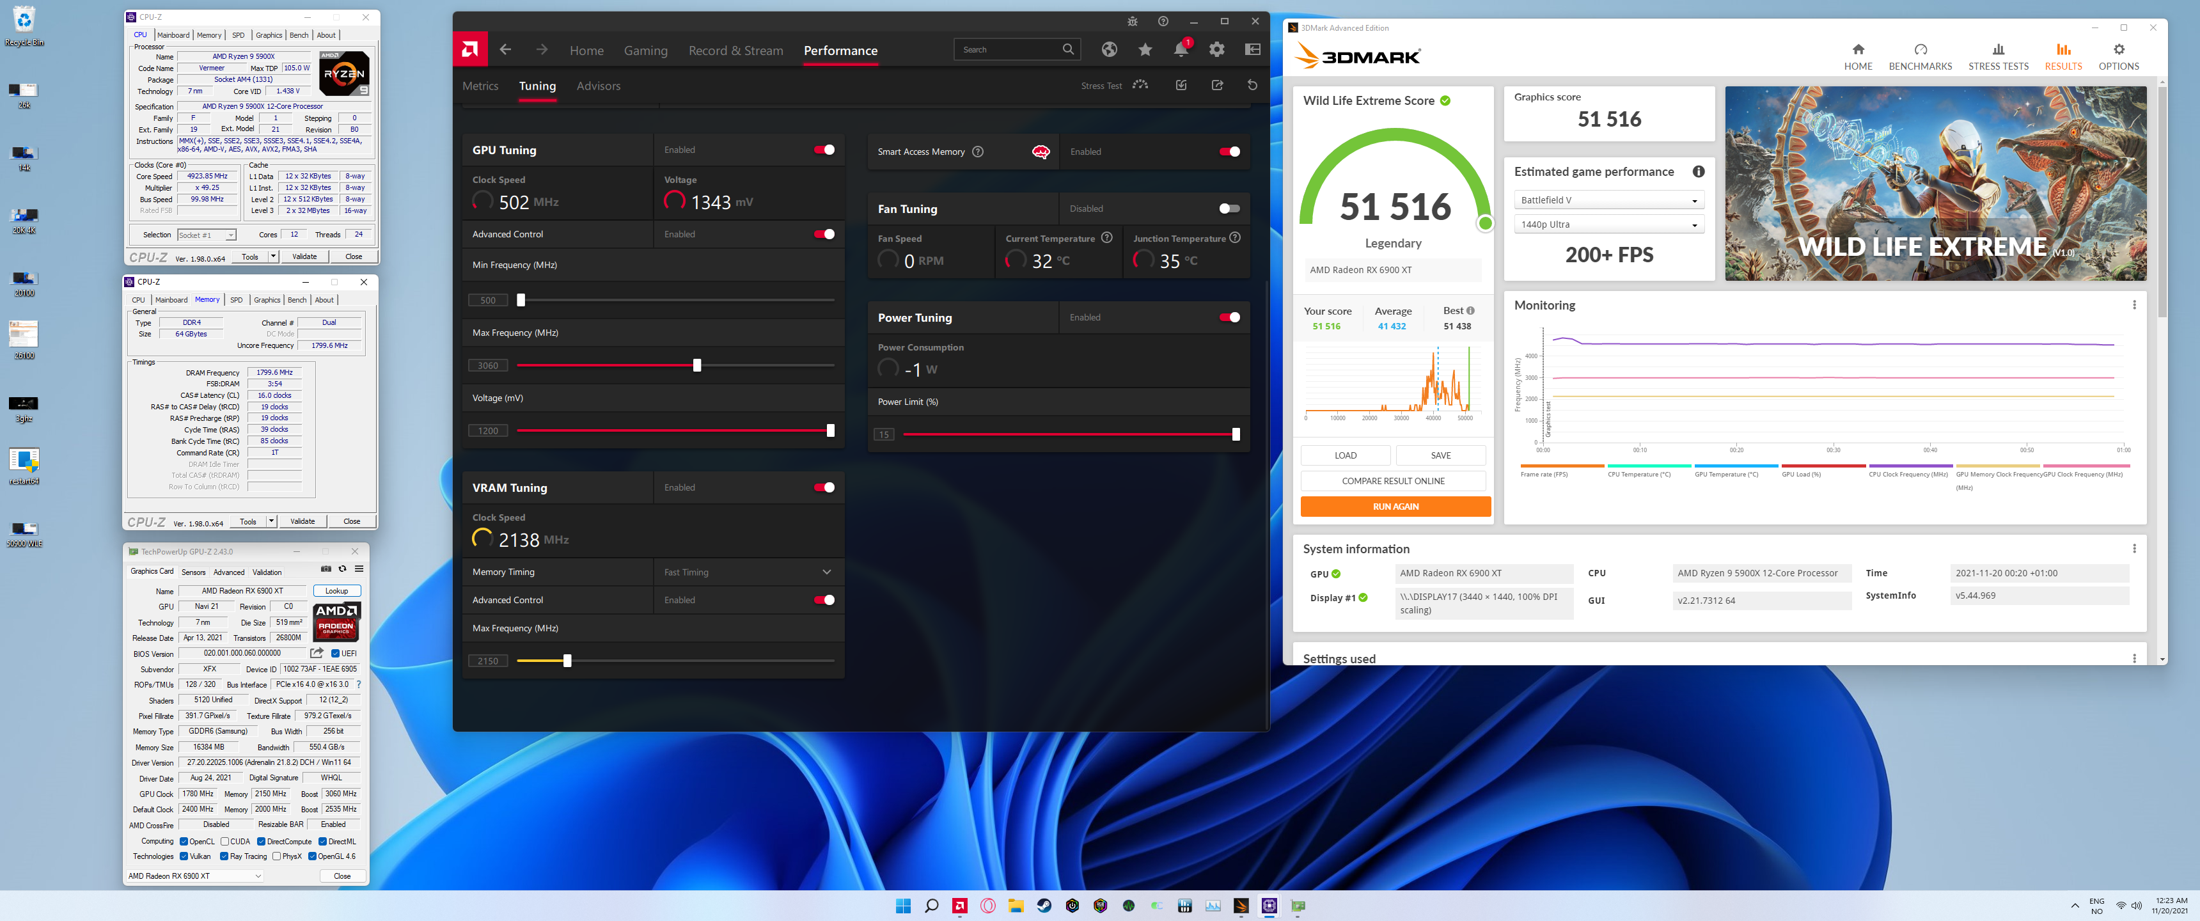
Task: Toggle GPU Advanced Control switch
Action: click(824, 234)
